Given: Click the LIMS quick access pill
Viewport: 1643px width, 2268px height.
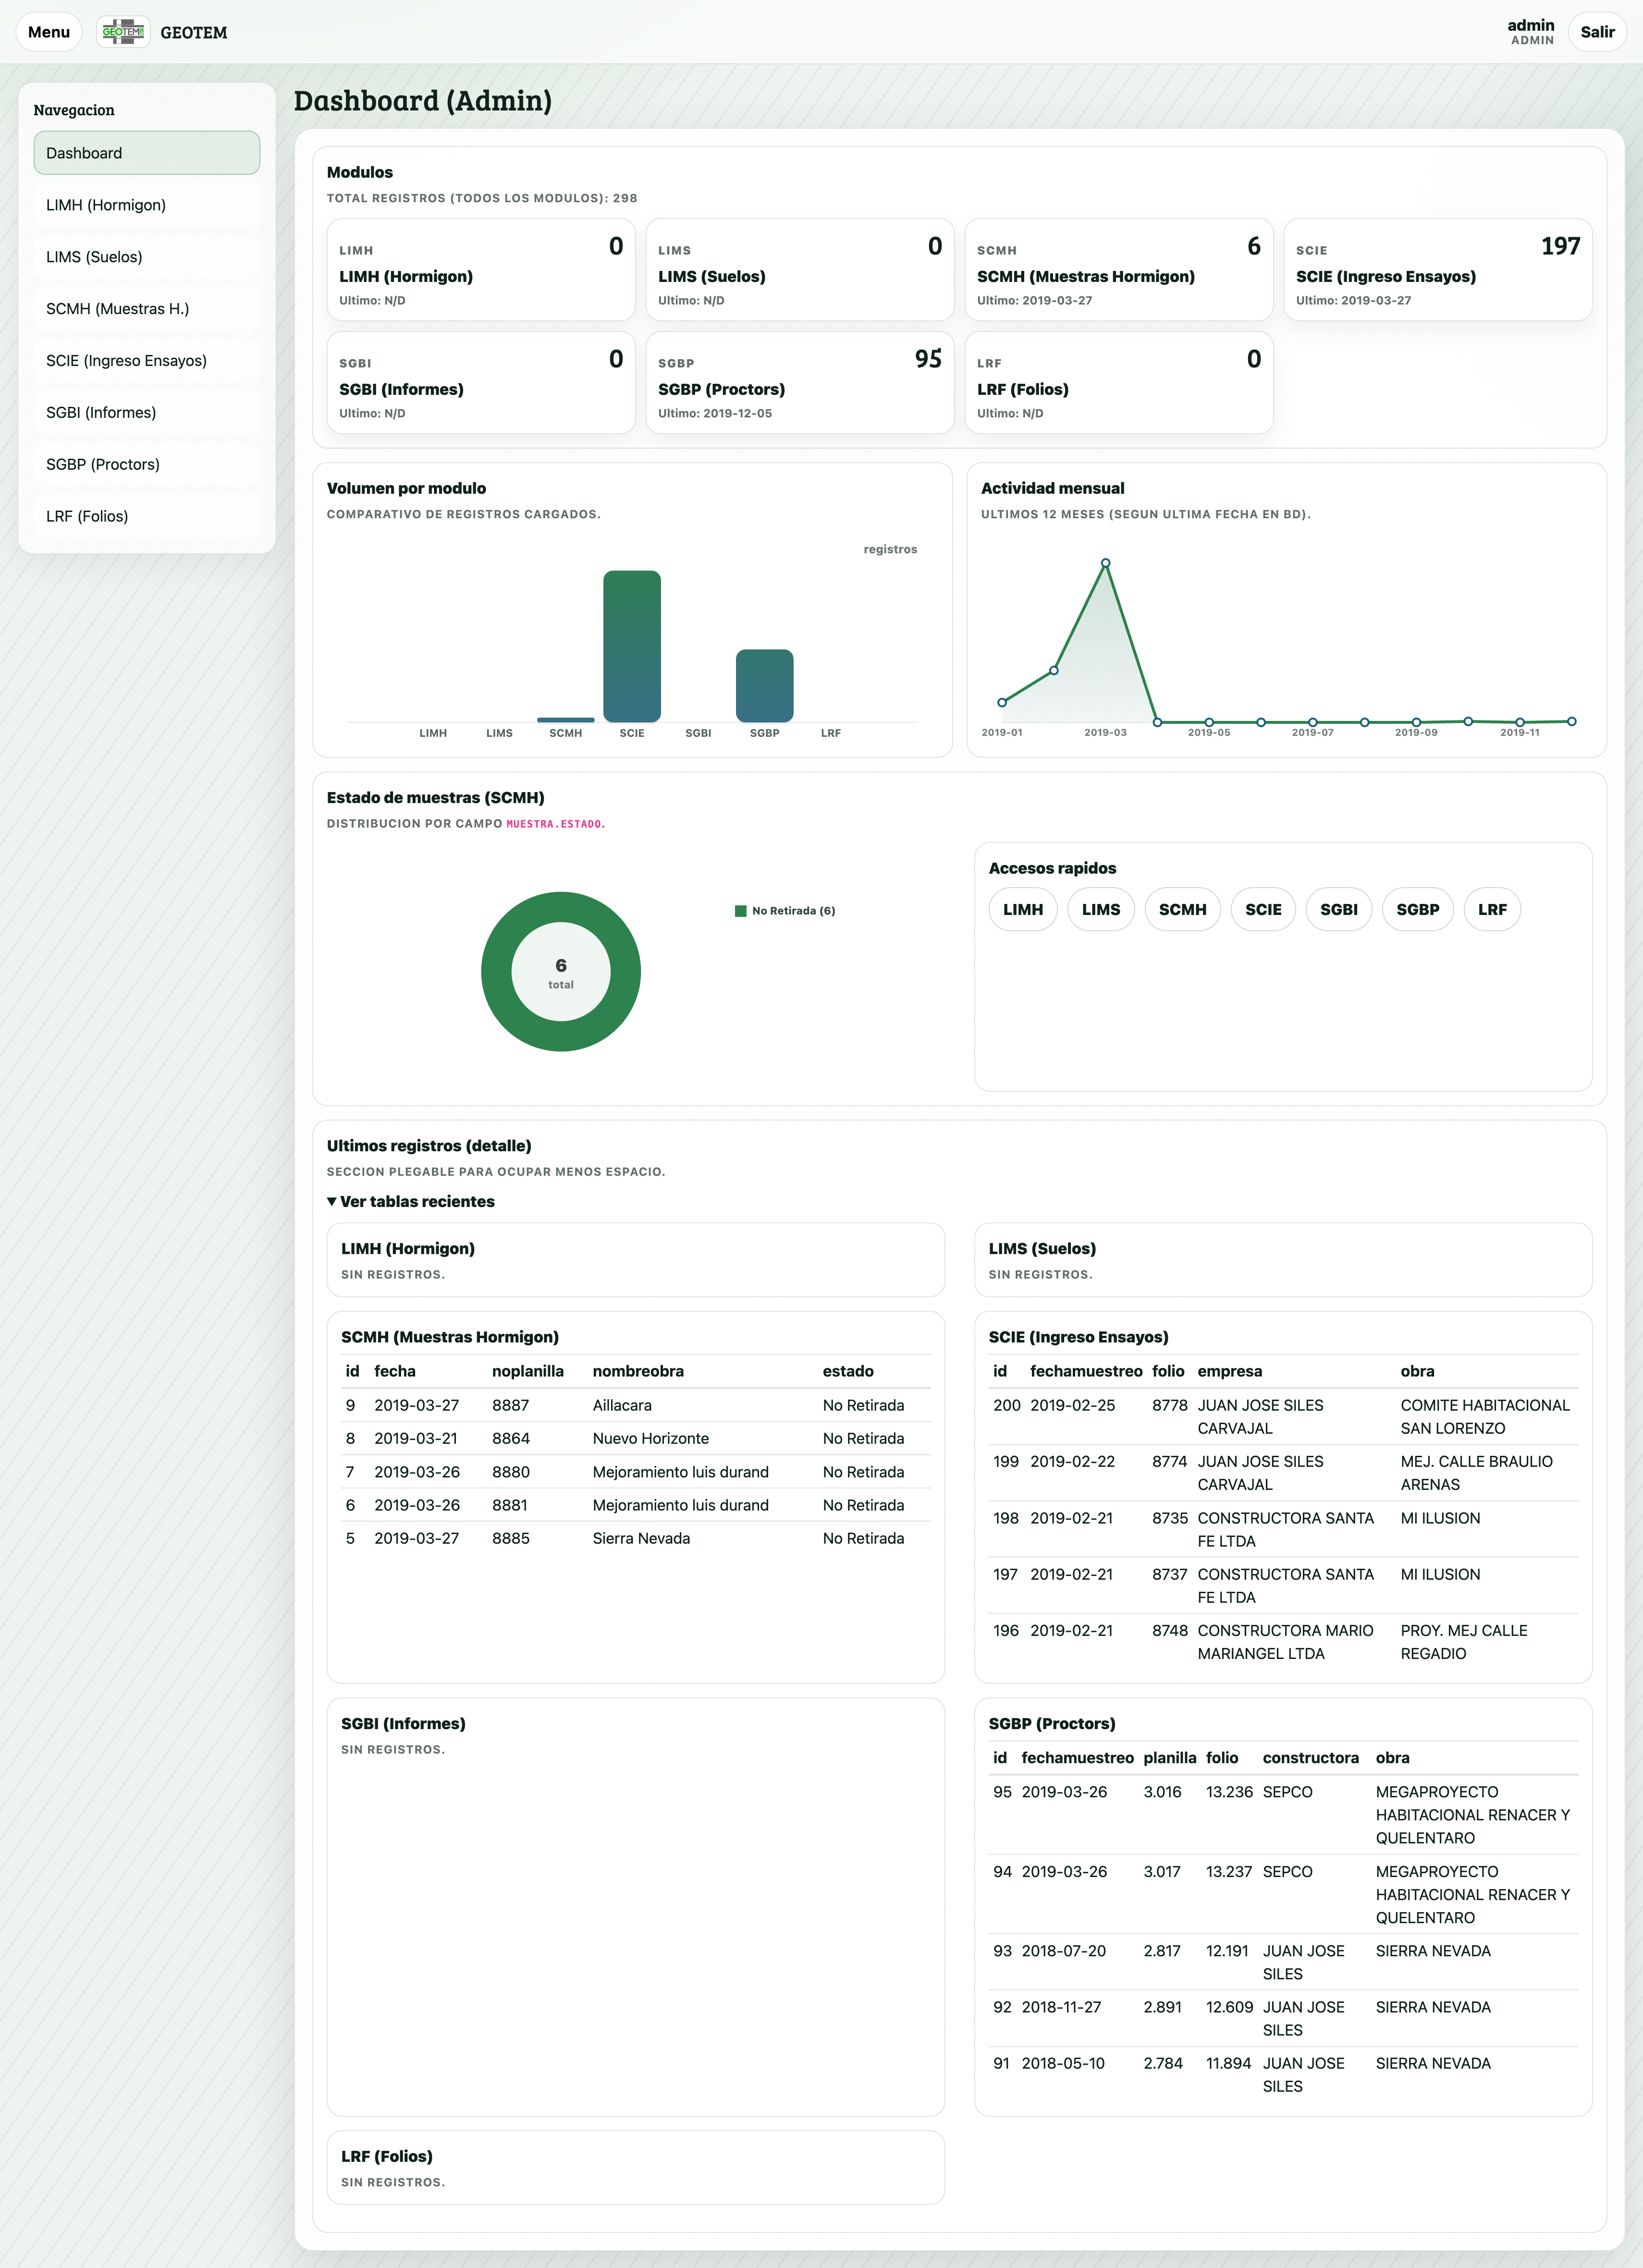Looking at the screenshot, I should pos(1100,909).
